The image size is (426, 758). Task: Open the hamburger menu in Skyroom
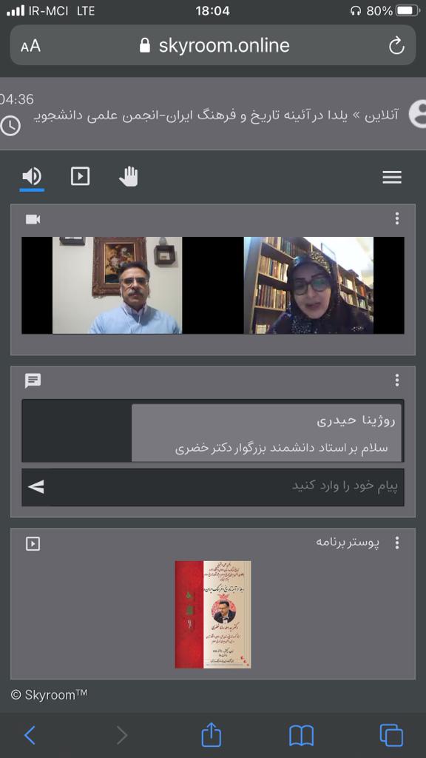point(392,178)
